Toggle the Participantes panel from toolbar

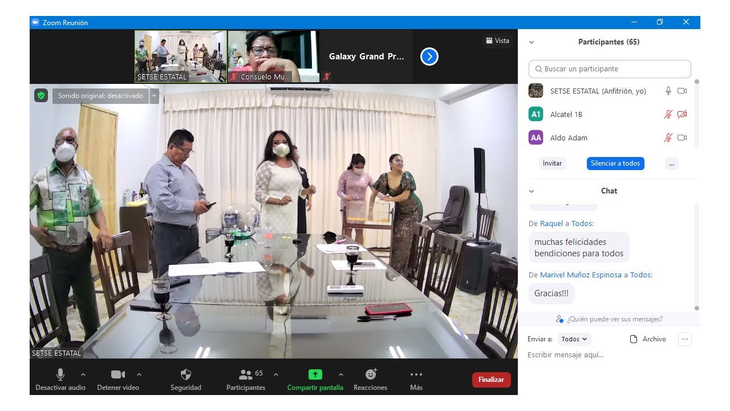(246, 380)
